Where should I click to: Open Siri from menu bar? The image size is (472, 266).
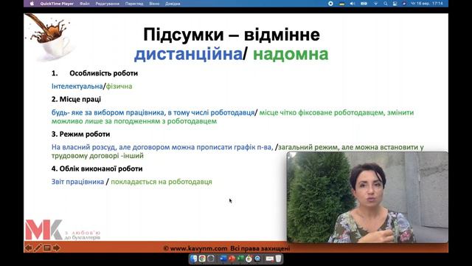pos(404,4)
